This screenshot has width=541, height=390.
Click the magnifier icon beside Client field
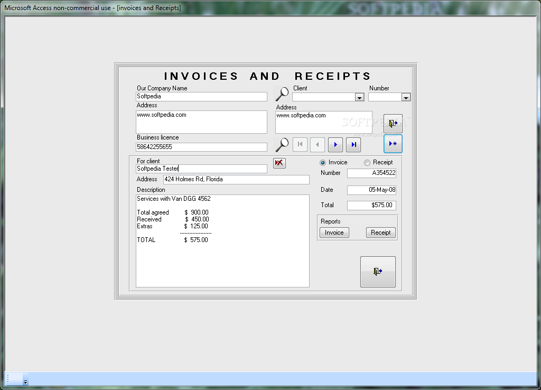[x=282, y=94]
